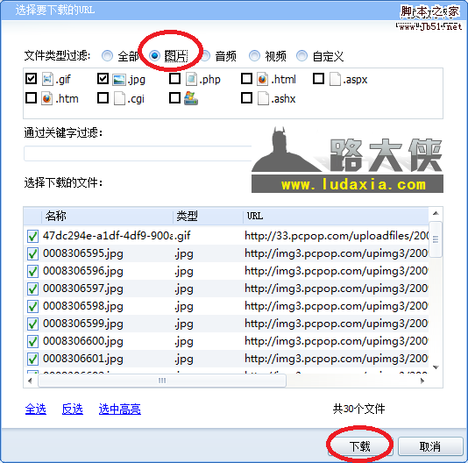Viewport: 468px width, 463px height.
Task: Enable the .ashx extension checkbox
Action: [x=246, y=97]
